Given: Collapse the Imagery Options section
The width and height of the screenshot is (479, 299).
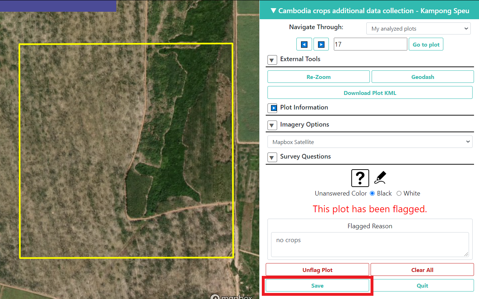Looking at the screenshot, I should click(272, 125).
